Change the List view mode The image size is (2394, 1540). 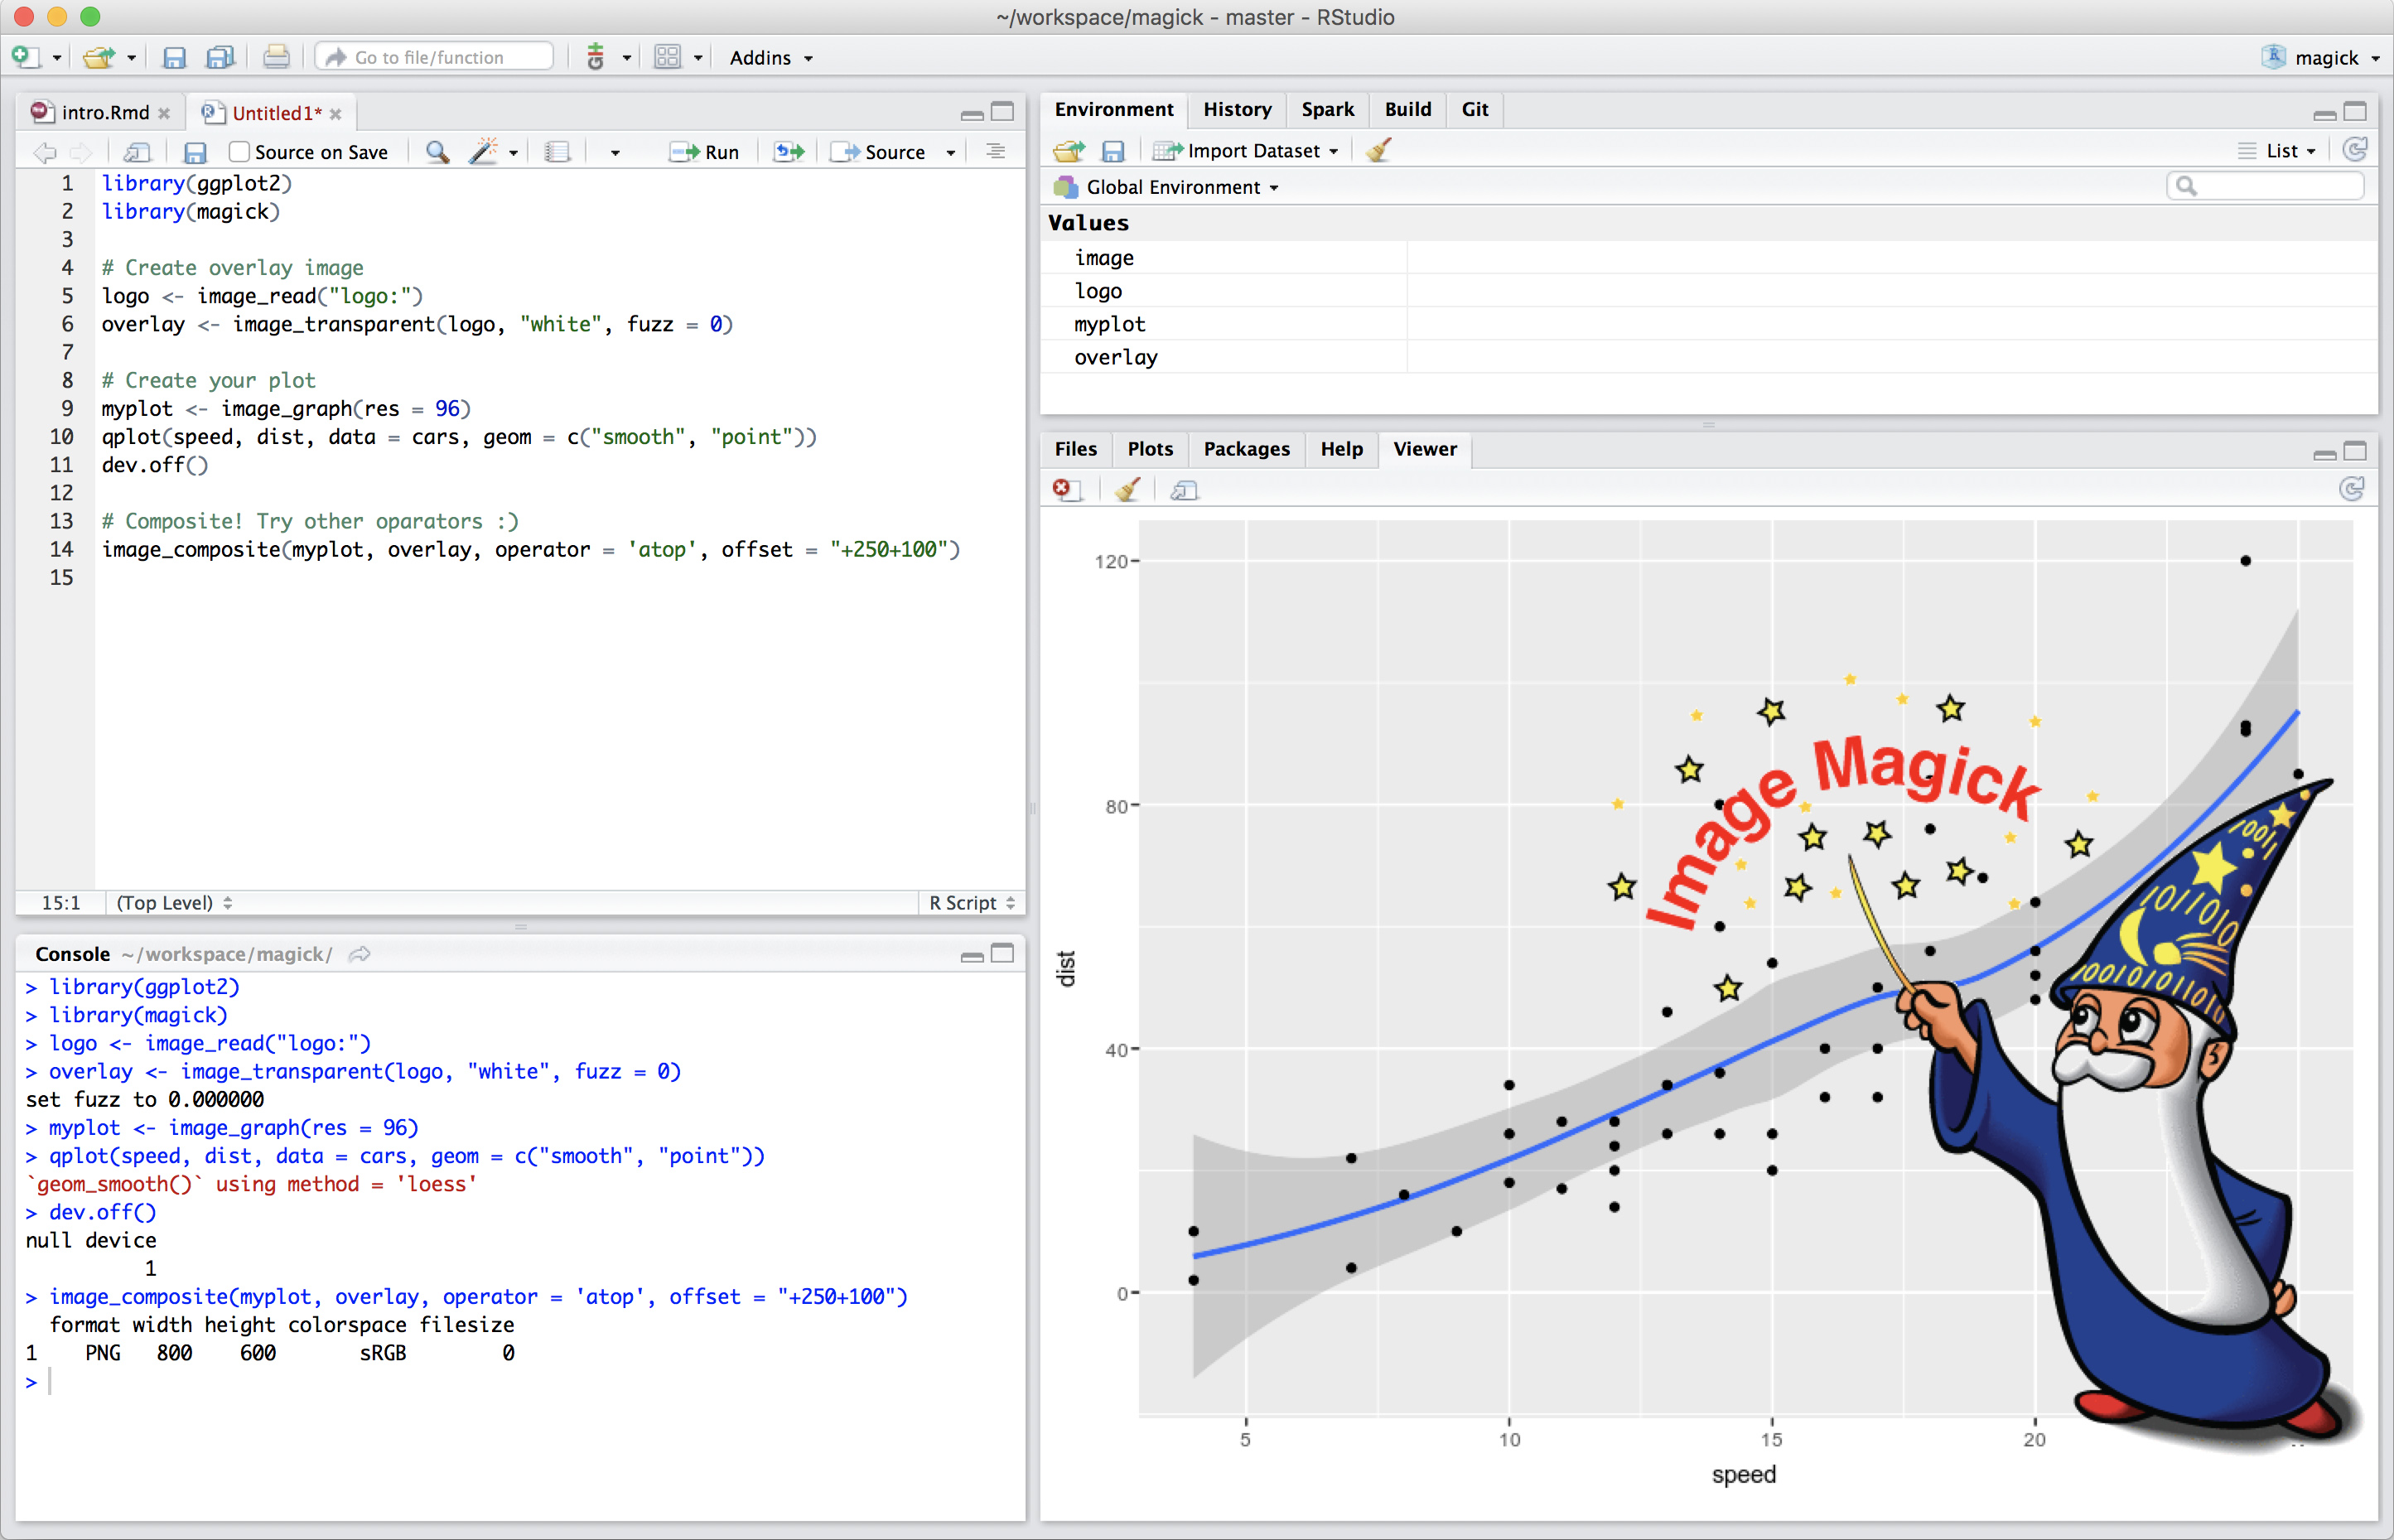(x=2277, y=151)
